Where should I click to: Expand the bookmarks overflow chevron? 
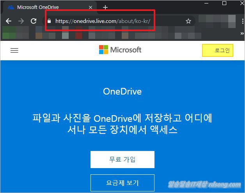[x=241, y=34]
